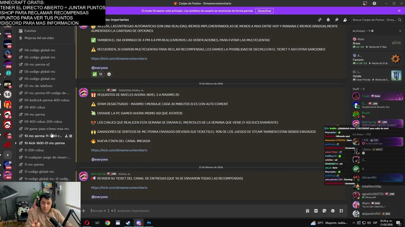Screen dimensions: 405x227
Task: Close the Streamer mode banner
Action: 399,11
